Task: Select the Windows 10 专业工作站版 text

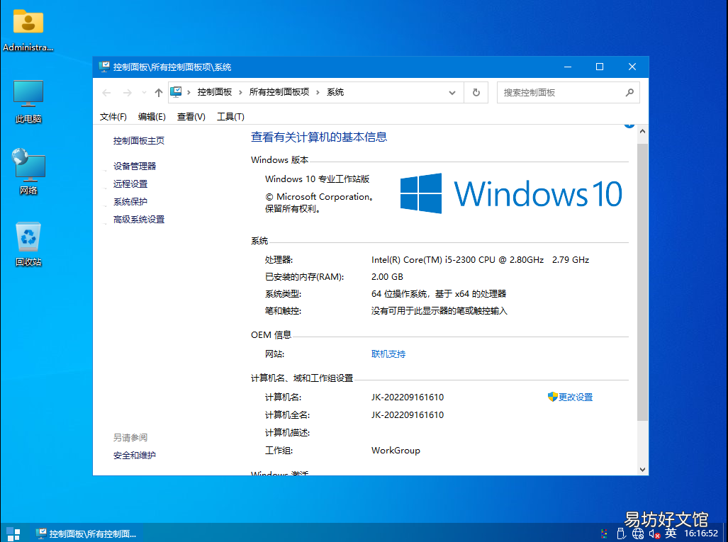Action: tap(317, 179)
